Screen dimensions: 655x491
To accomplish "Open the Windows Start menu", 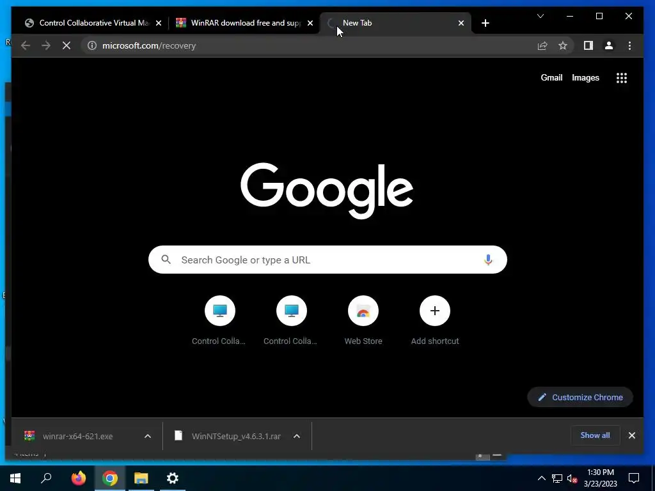I will pyautogui.click(x=15, y=478).
